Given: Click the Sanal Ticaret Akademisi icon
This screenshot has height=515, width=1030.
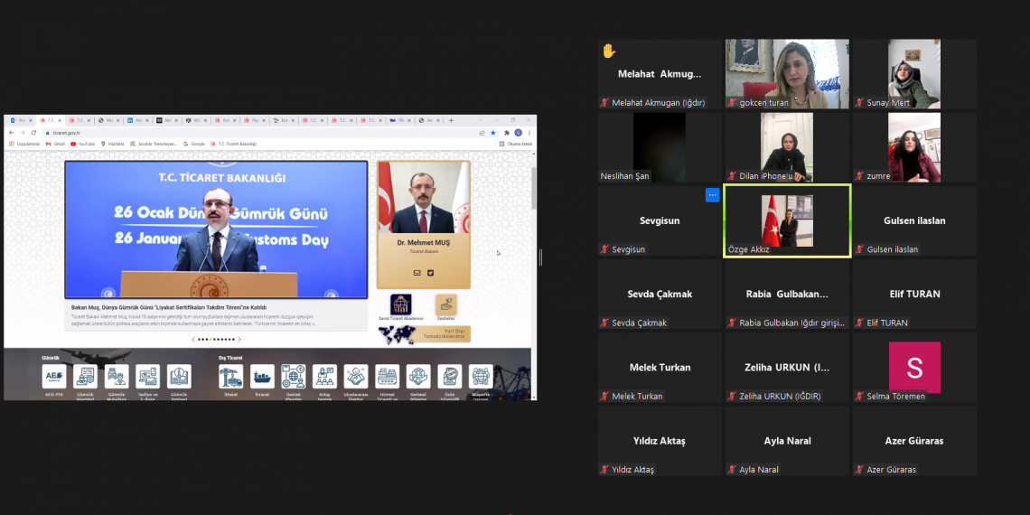Looking at the screenshot, I should [x=400, y=305].
